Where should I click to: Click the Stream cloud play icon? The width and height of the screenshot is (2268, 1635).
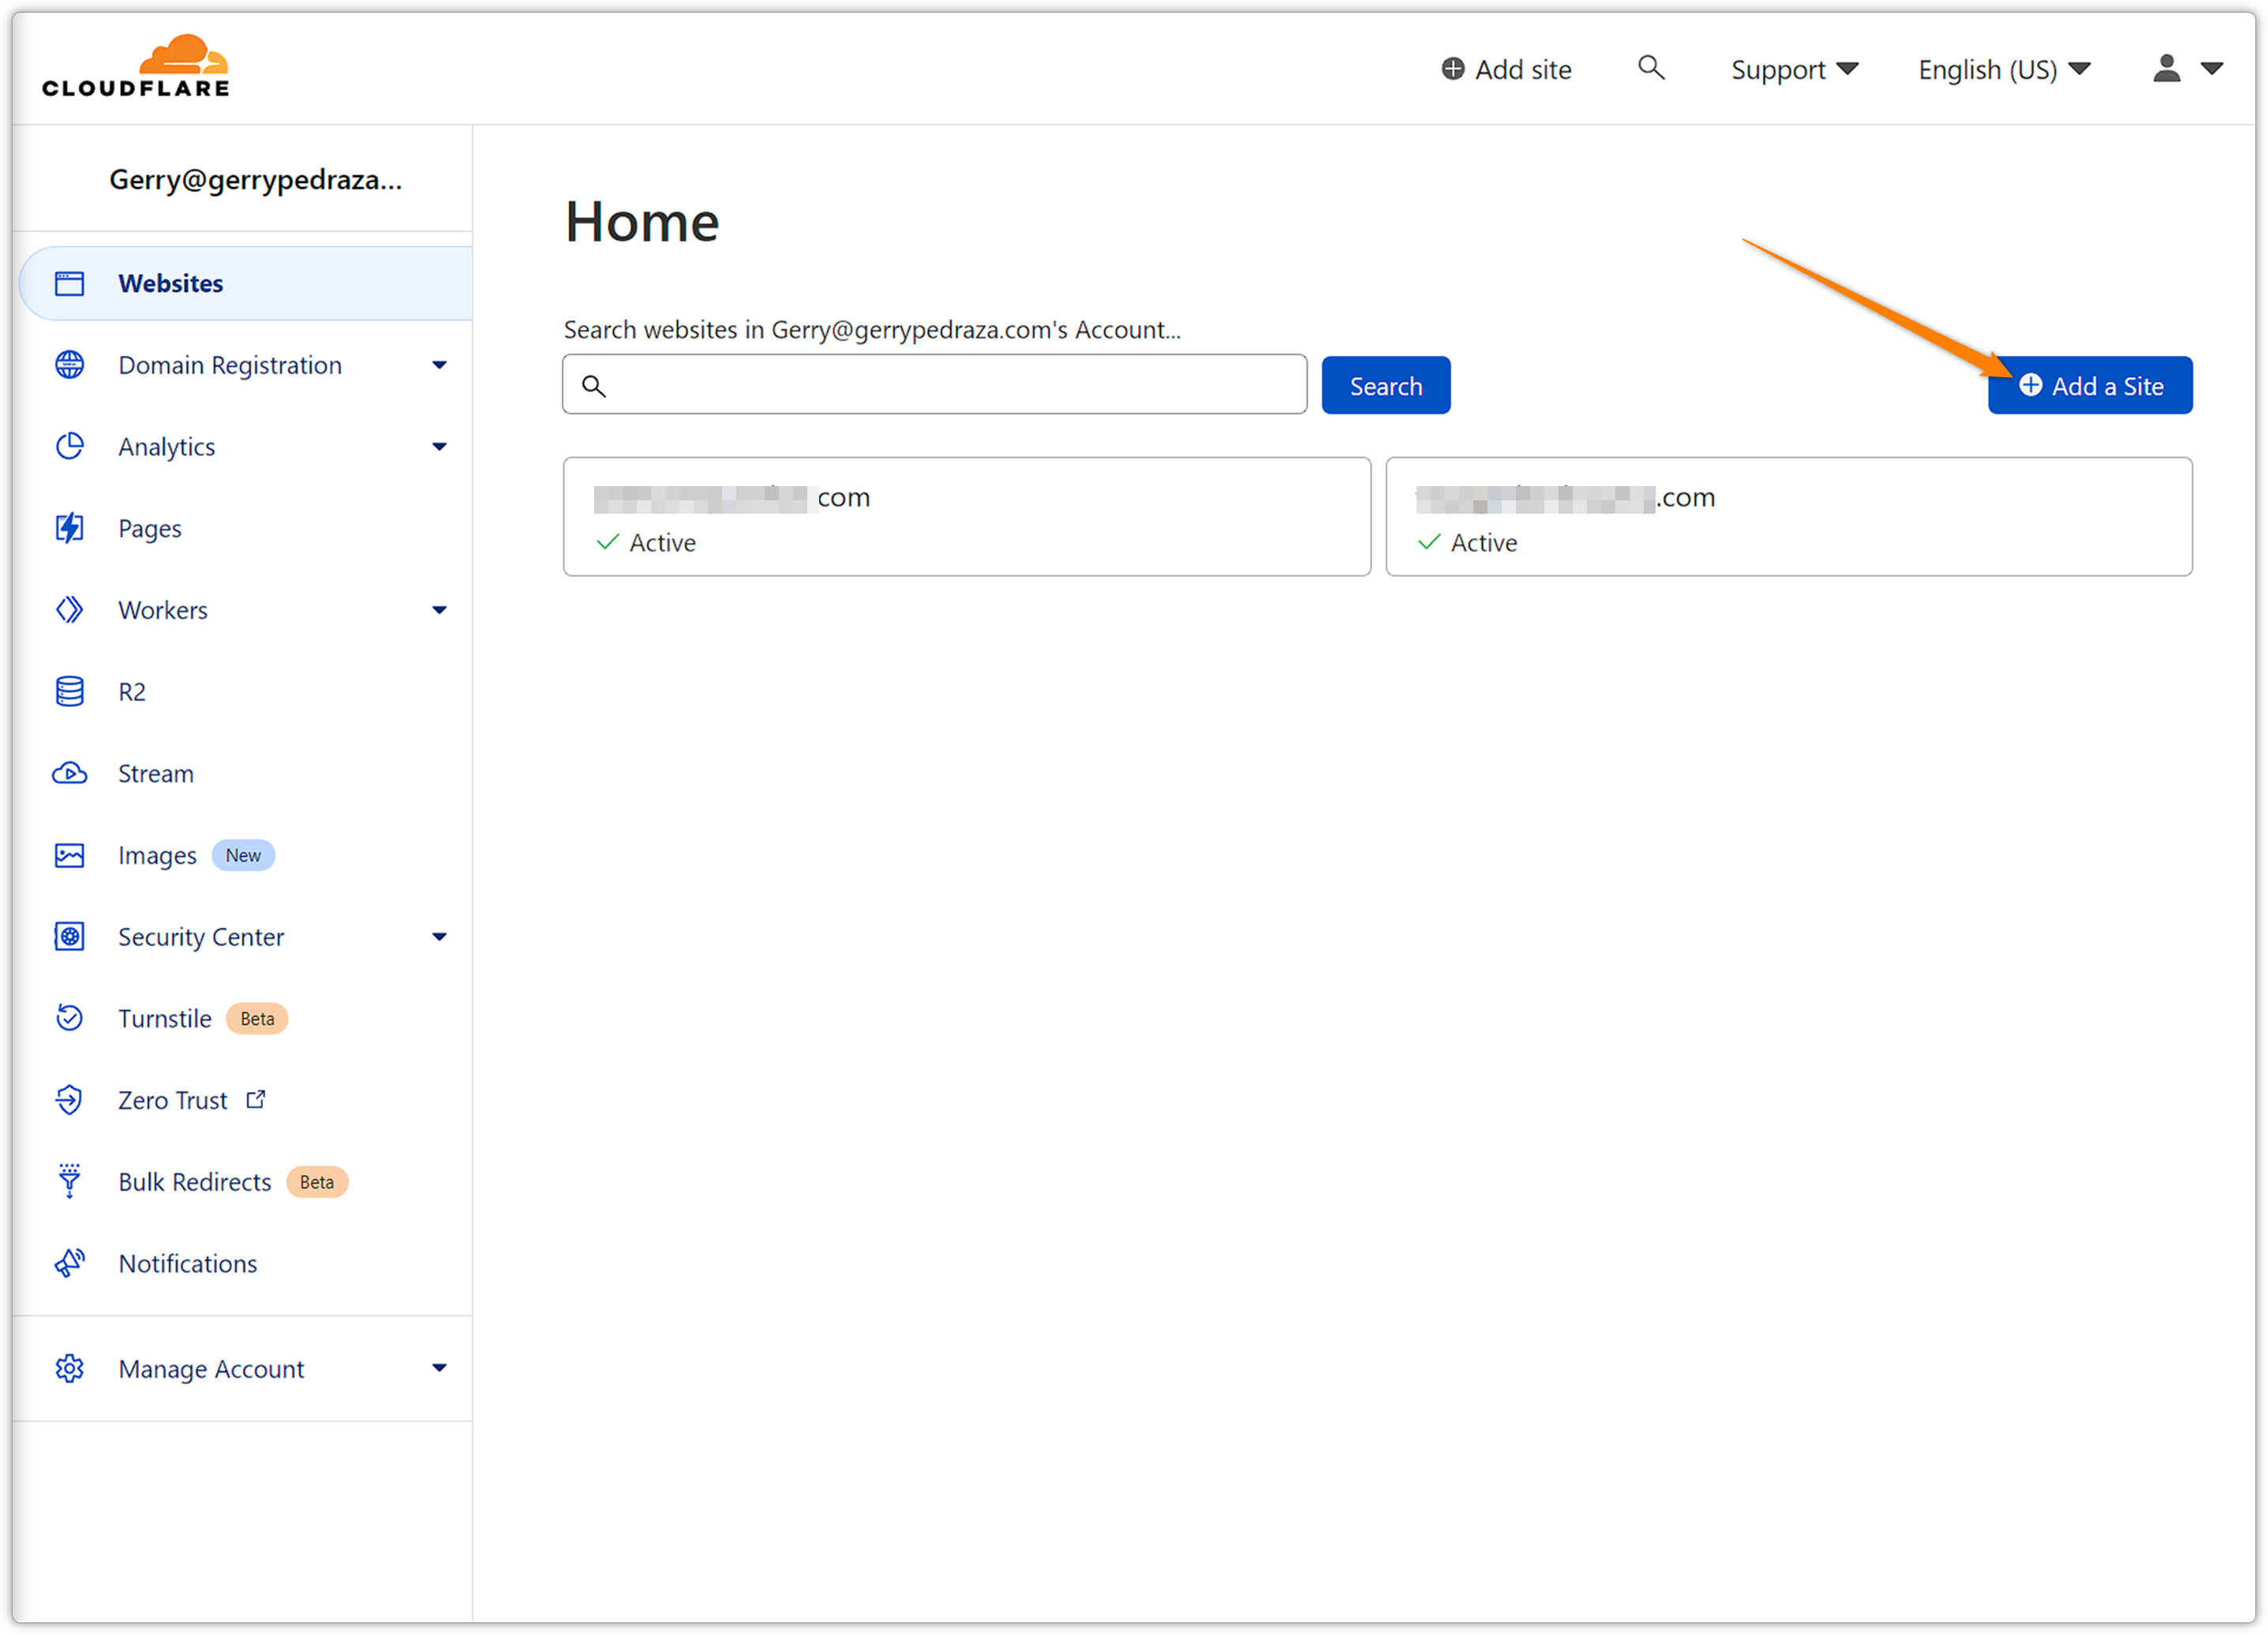coord(69,773)
